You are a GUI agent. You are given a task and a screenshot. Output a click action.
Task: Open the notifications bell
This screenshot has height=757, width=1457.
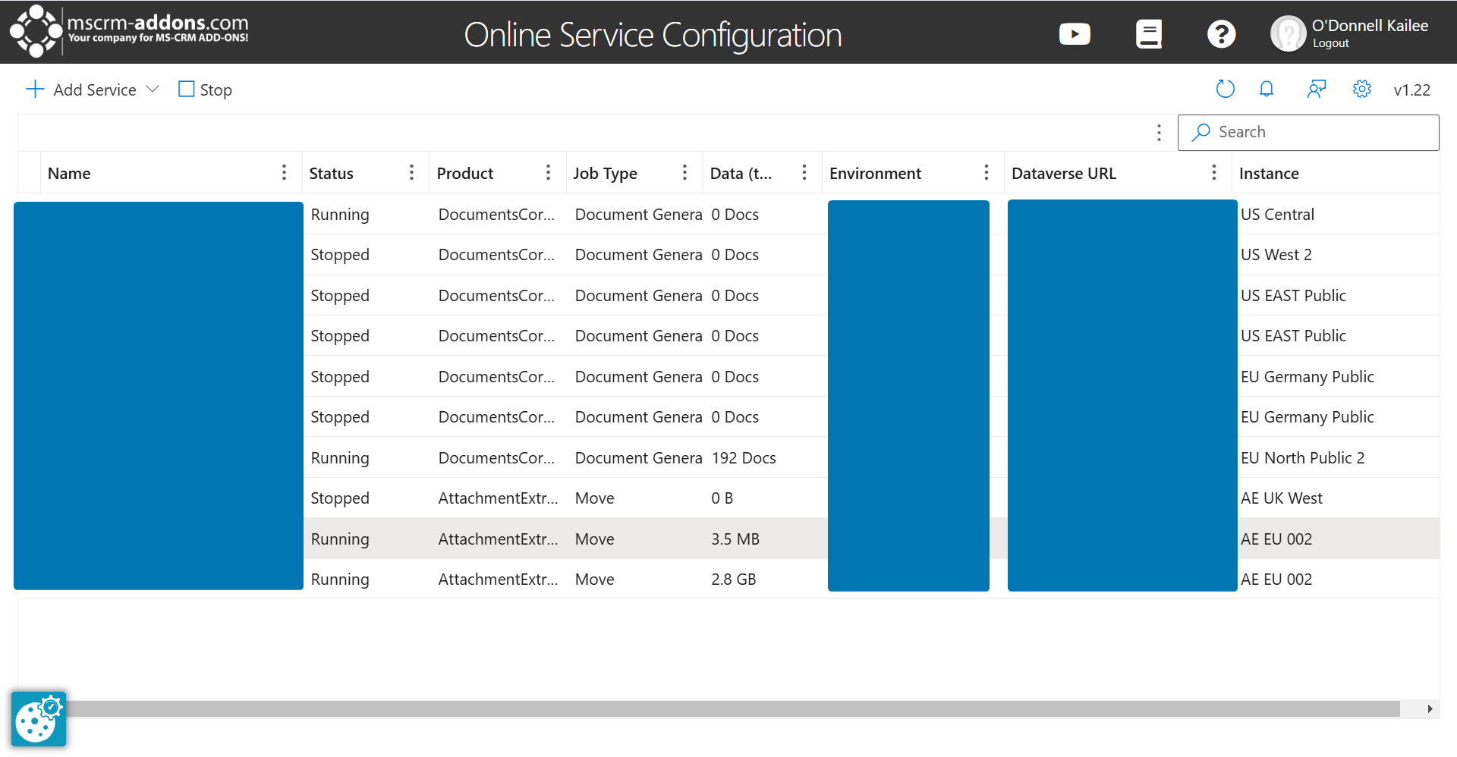pyautogui.click(x=1267, y=90)
